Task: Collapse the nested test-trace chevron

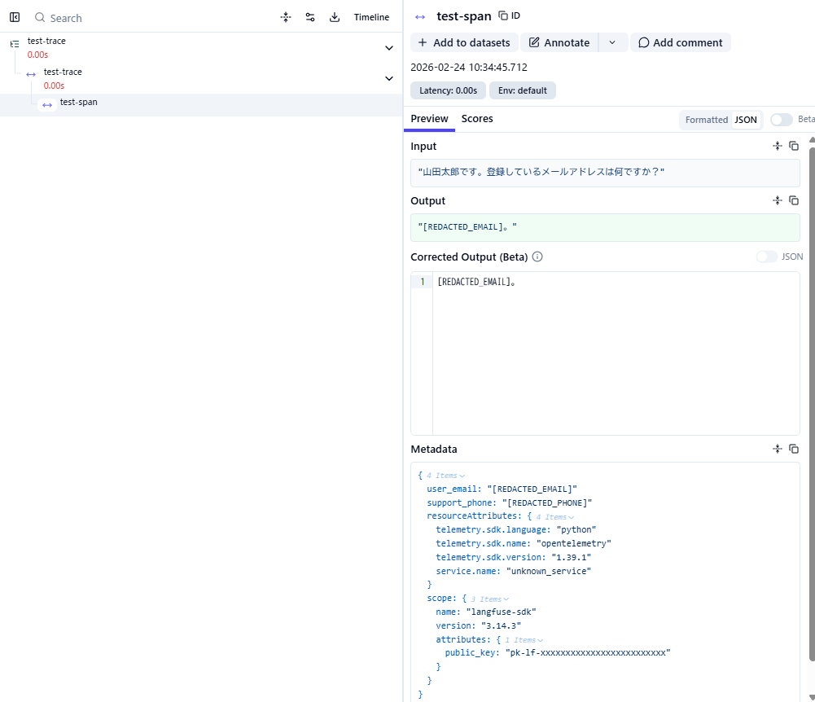Action: click(x=388, y=78)
